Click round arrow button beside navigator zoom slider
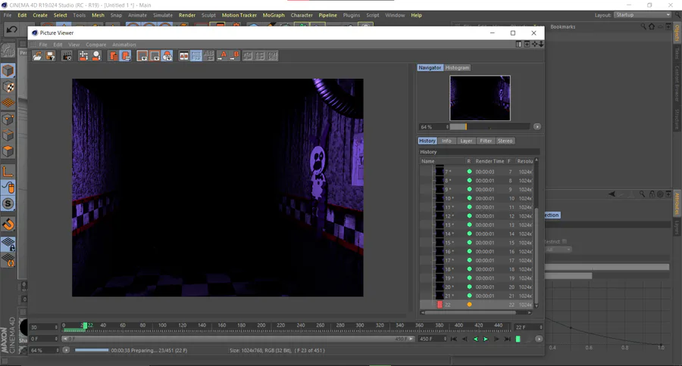The image size is (682, 366). [x=537, y=127]
